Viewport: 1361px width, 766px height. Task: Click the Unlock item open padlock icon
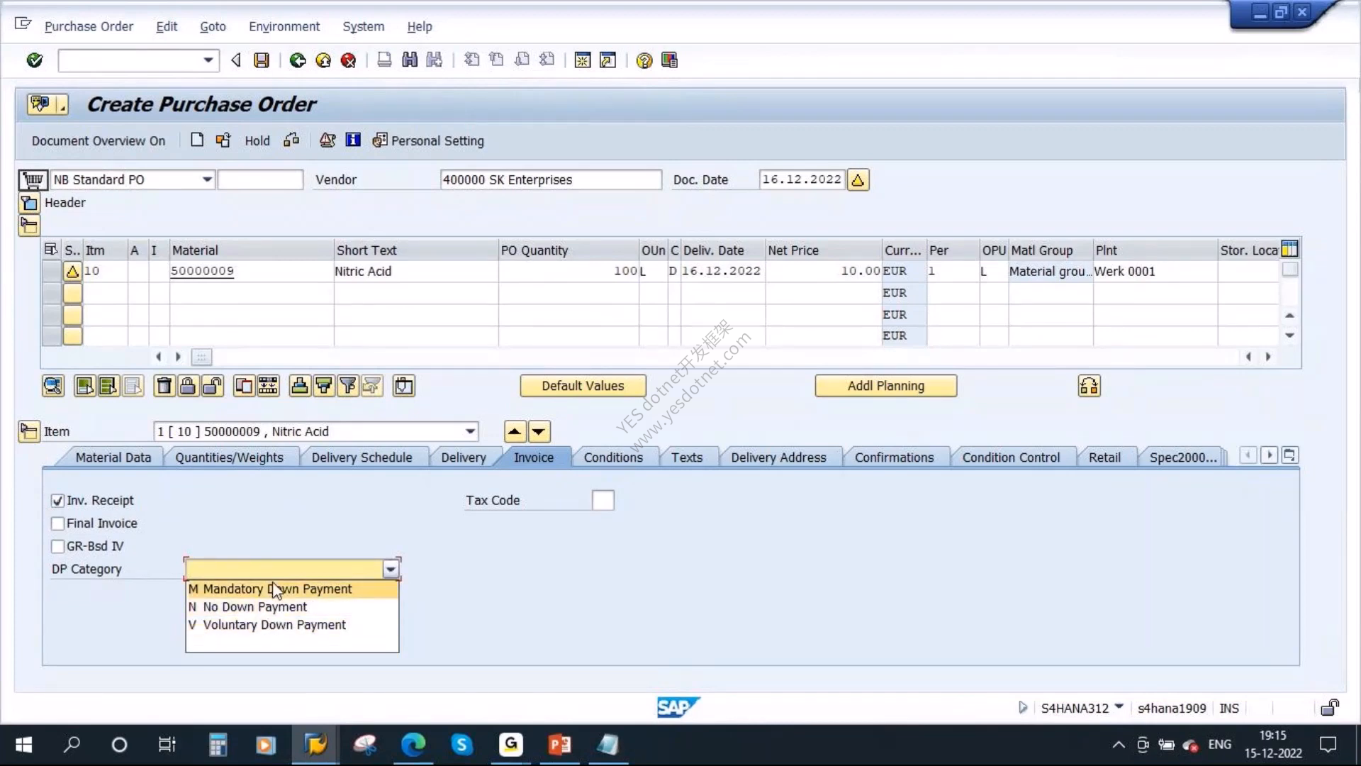point(212,386)
